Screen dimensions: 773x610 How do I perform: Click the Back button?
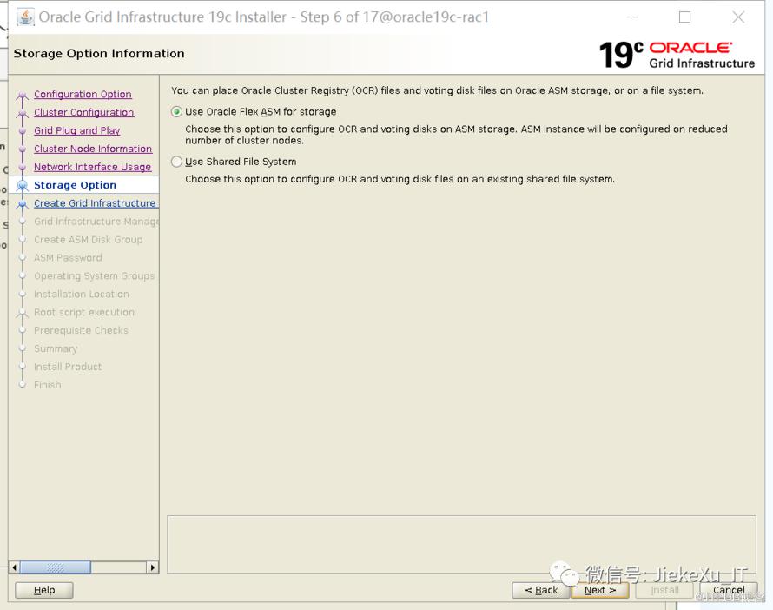[541, 590]
